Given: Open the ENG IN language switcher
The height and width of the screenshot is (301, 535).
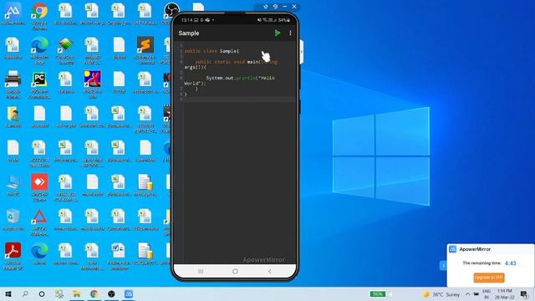Looking at the screenshot, I should (487, 294).
